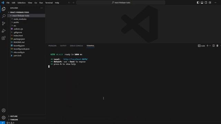Open the Extensions view
The image size is (221, 124).
coord(3,38)
